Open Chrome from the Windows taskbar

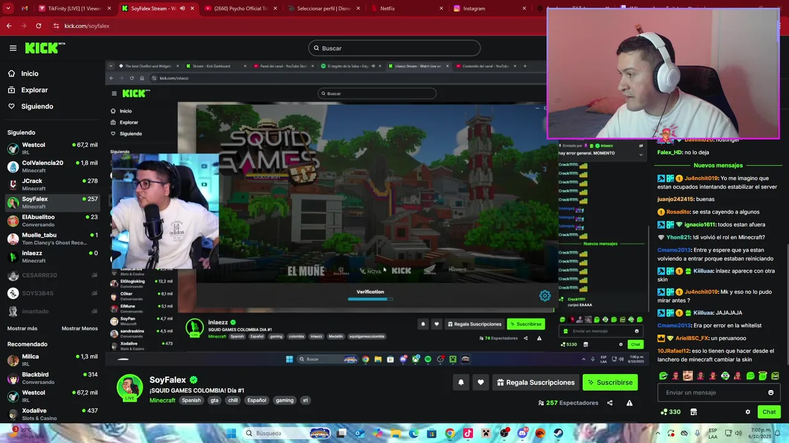450,433
